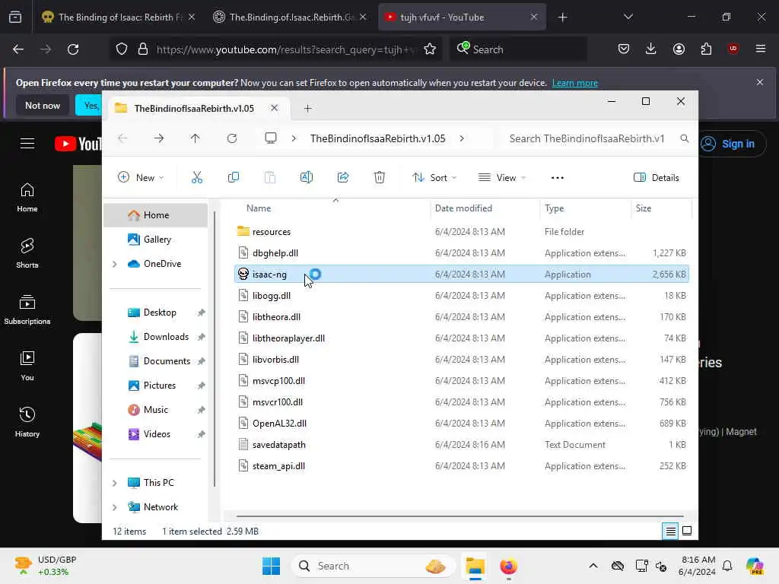Click Not now on Firefox notification

(x=43, y=105)
